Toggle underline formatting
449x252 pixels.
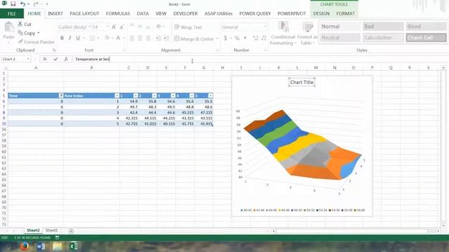[x=78, y=38]
